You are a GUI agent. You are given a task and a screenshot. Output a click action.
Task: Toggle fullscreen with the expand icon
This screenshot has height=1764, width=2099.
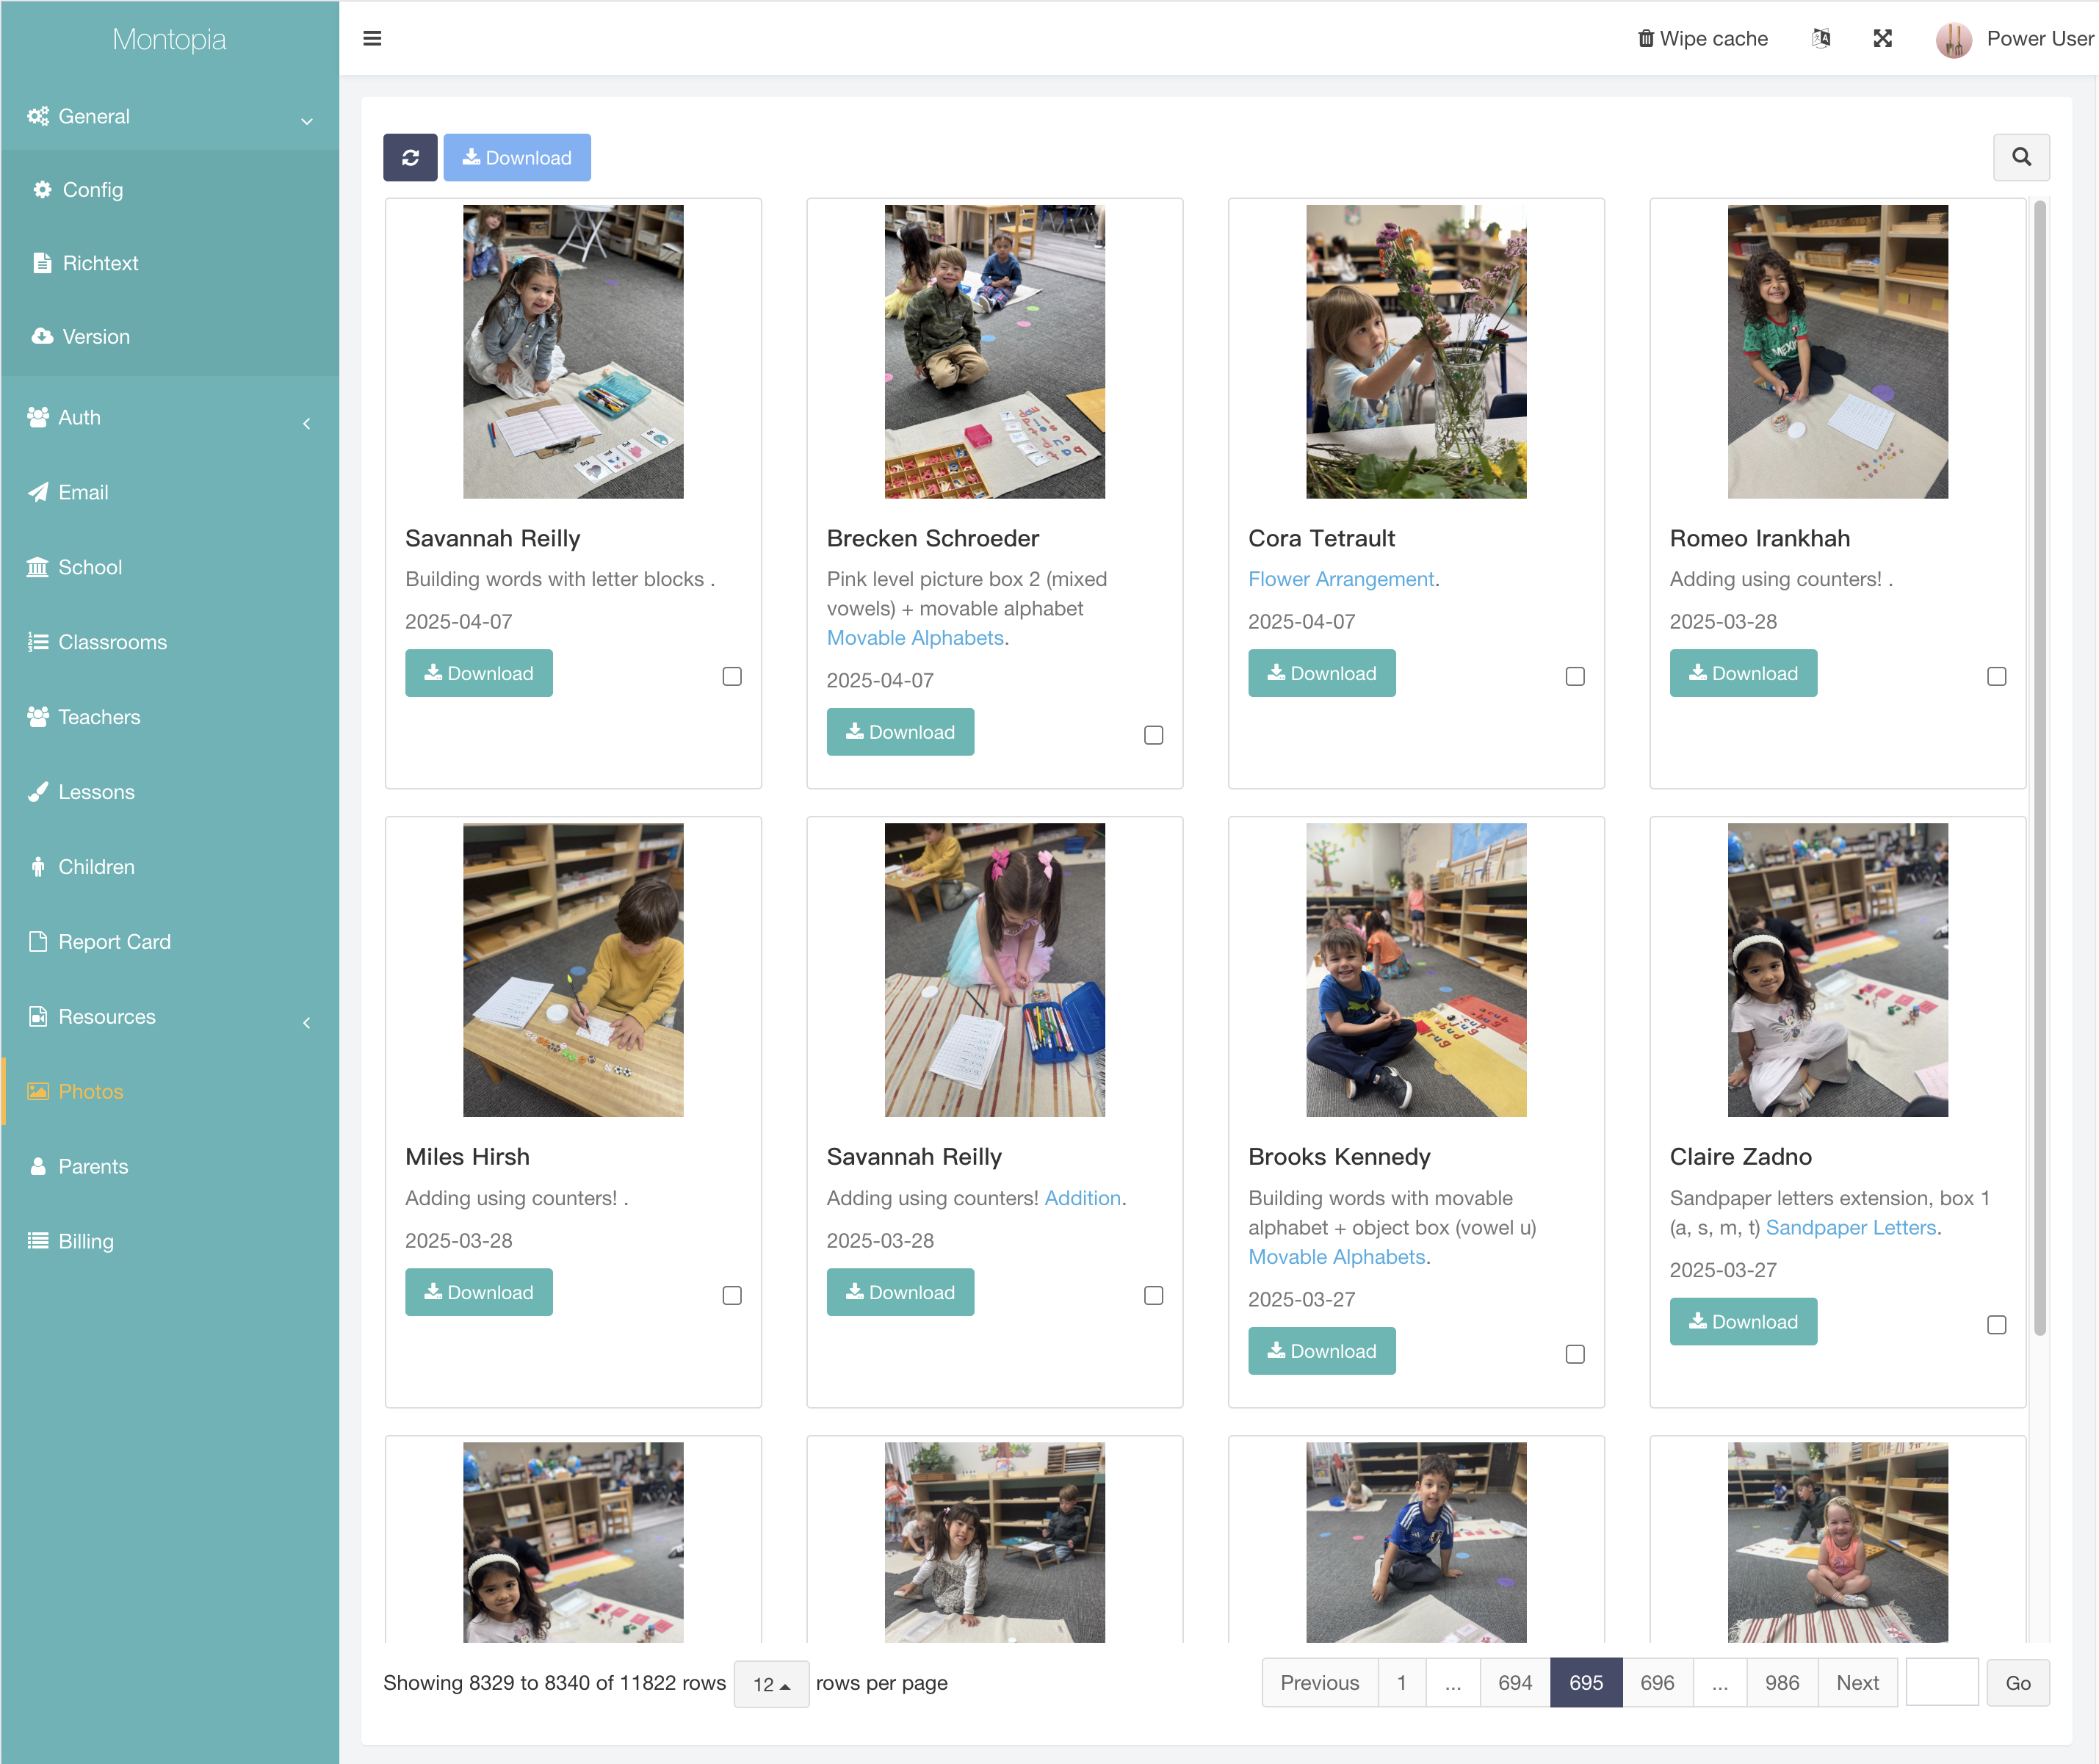point(1882,39)
